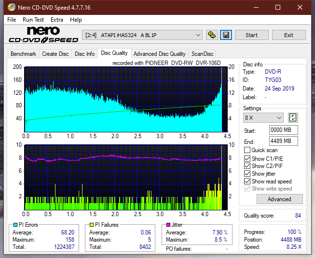The width and height of the screenshot is (315, 258).
Task: Save results with the floppy disk icon
Action: 226,35
